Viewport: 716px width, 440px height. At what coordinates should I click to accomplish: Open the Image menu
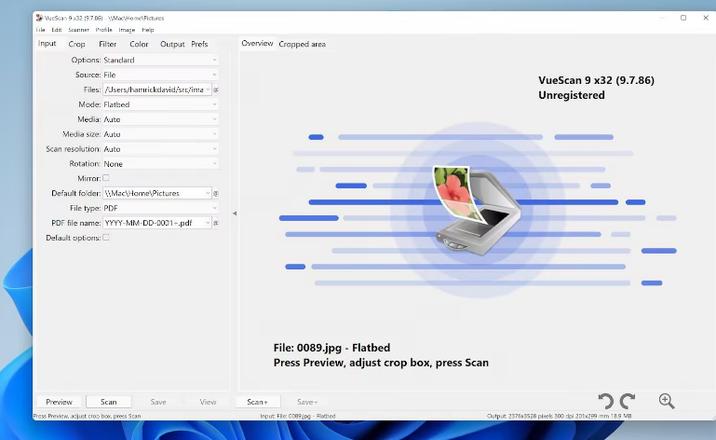coord(127,30)
